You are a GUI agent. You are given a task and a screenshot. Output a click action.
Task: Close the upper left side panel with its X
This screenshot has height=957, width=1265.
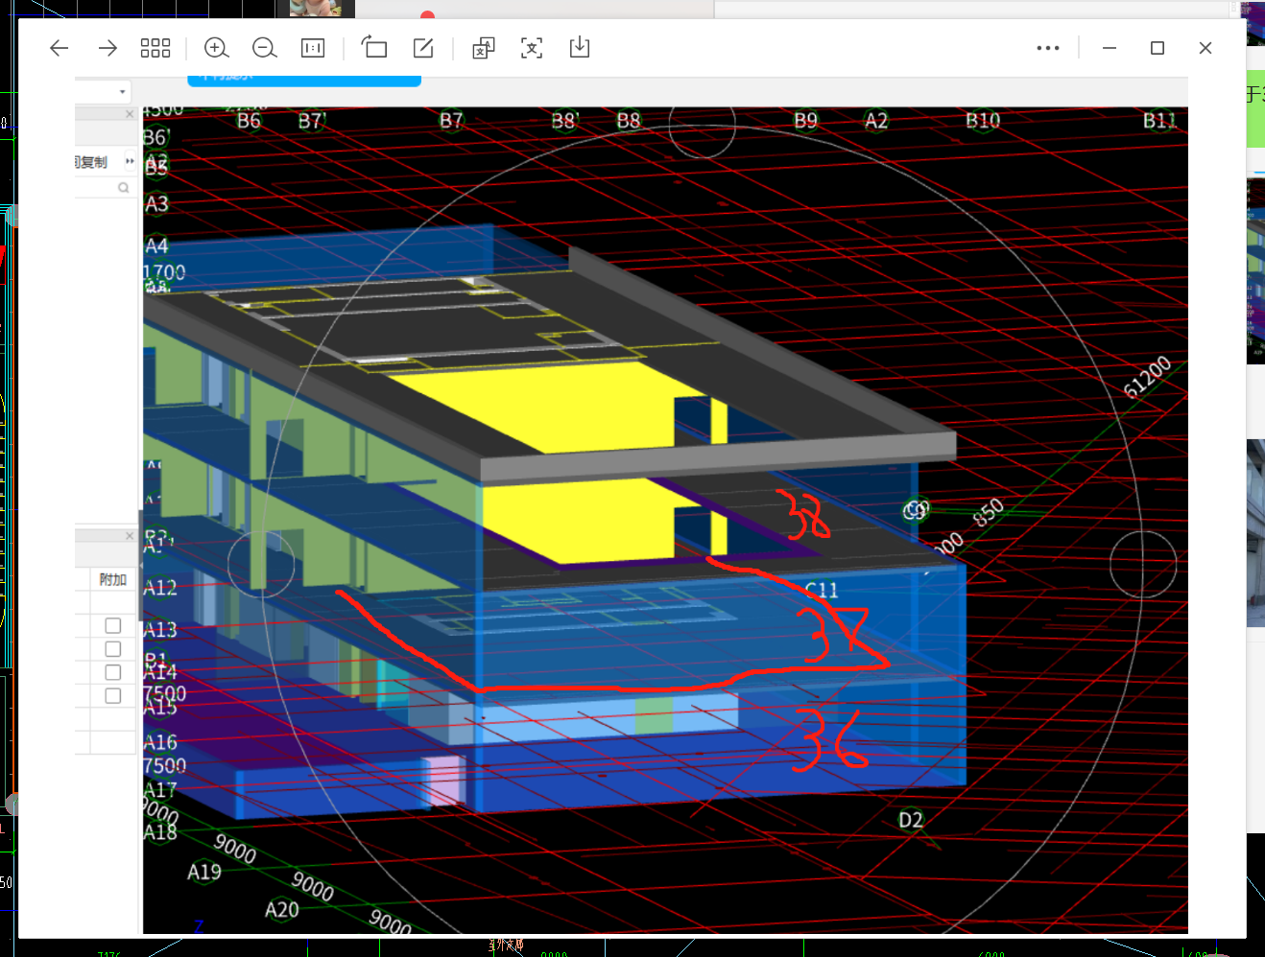click(130, 114)
